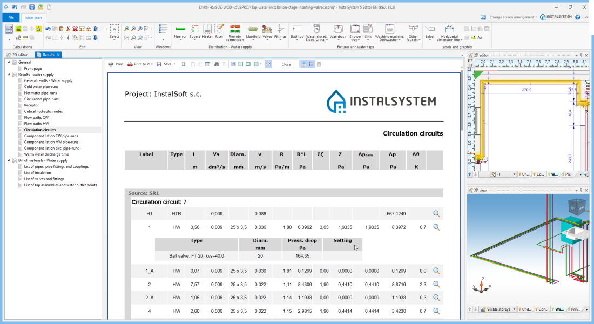Collapse the Results - water supply tree node
Image resolution: width=594 pixels, height=324 pixels.
[9, 75]
